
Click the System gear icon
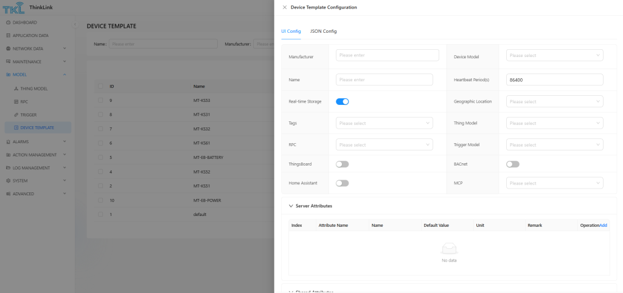(x=8, y=181)
